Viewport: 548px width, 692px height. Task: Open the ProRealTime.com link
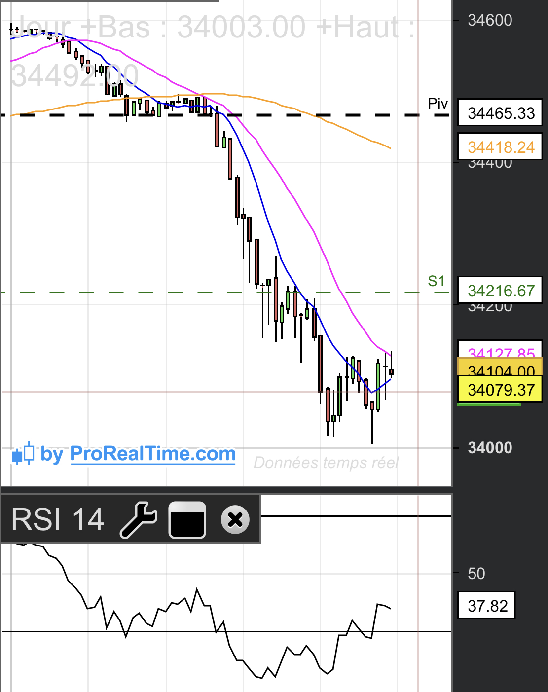pyautogui.click(x=153, y=454)
